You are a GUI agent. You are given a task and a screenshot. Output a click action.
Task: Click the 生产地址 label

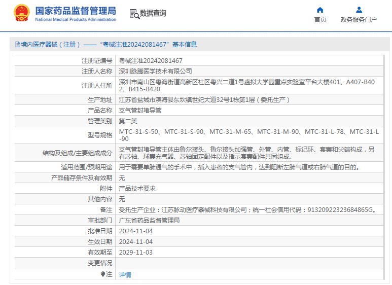coord(100,100)
